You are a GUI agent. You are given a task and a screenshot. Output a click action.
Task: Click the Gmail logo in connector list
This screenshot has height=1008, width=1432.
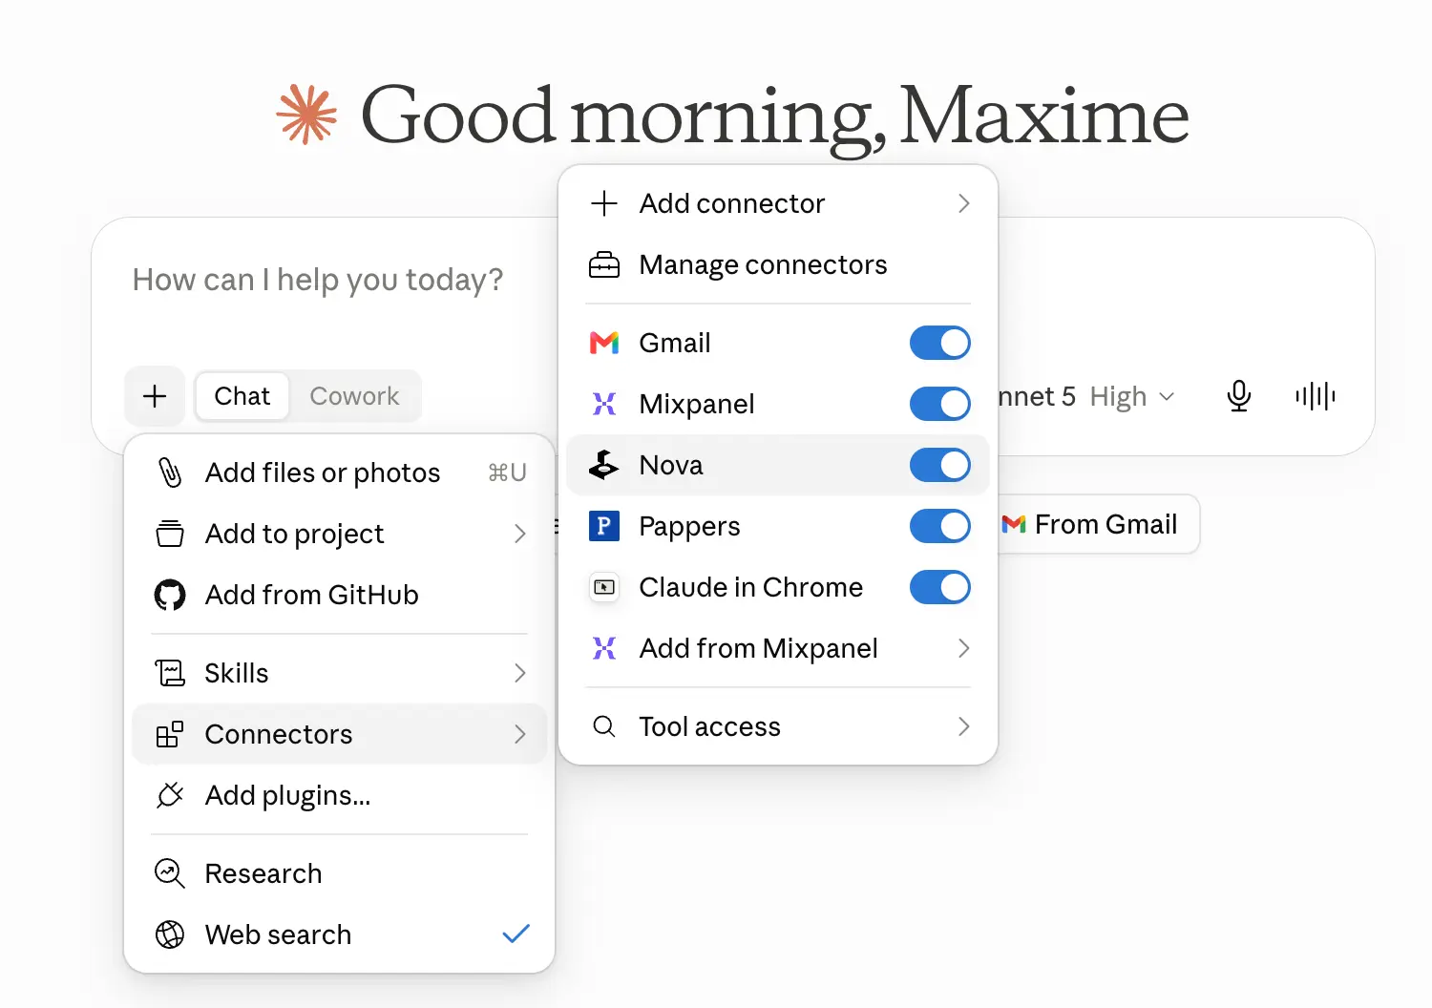[x=604, y=343]
